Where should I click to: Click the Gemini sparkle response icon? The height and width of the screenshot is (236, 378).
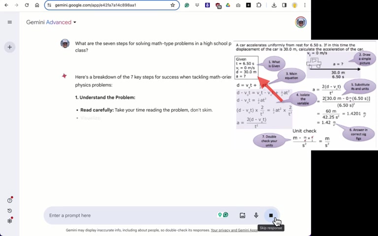tap(64, 76)
